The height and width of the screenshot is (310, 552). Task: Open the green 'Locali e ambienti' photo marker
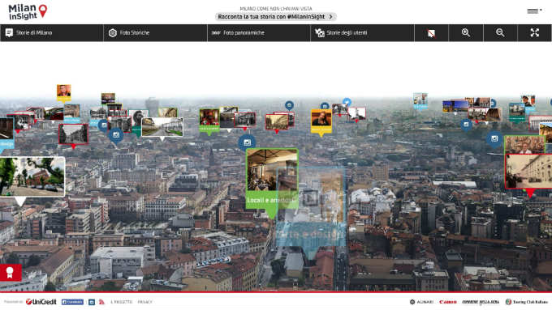point(272,179)
